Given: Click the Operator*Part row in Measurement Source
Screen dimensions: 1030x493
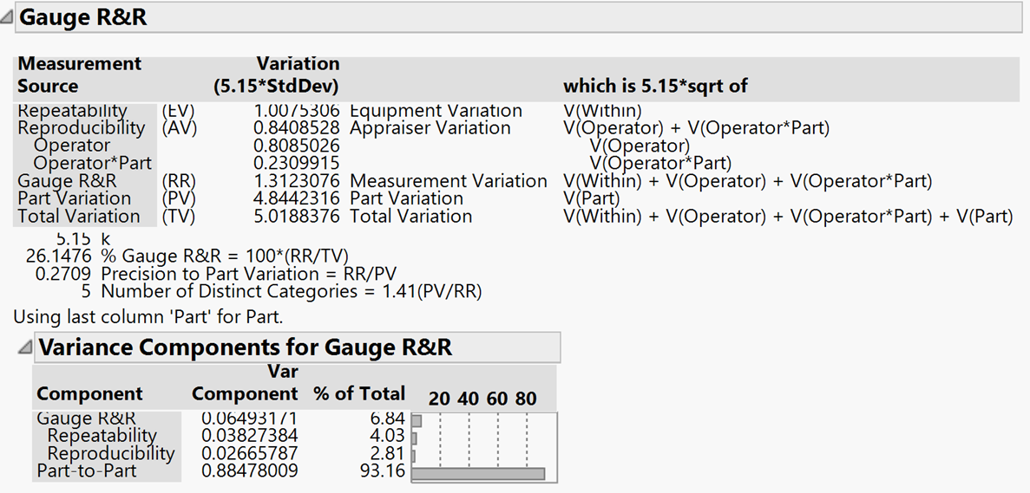Looking at the screenshot, I should pyautogui.click(x=92, y=163).
